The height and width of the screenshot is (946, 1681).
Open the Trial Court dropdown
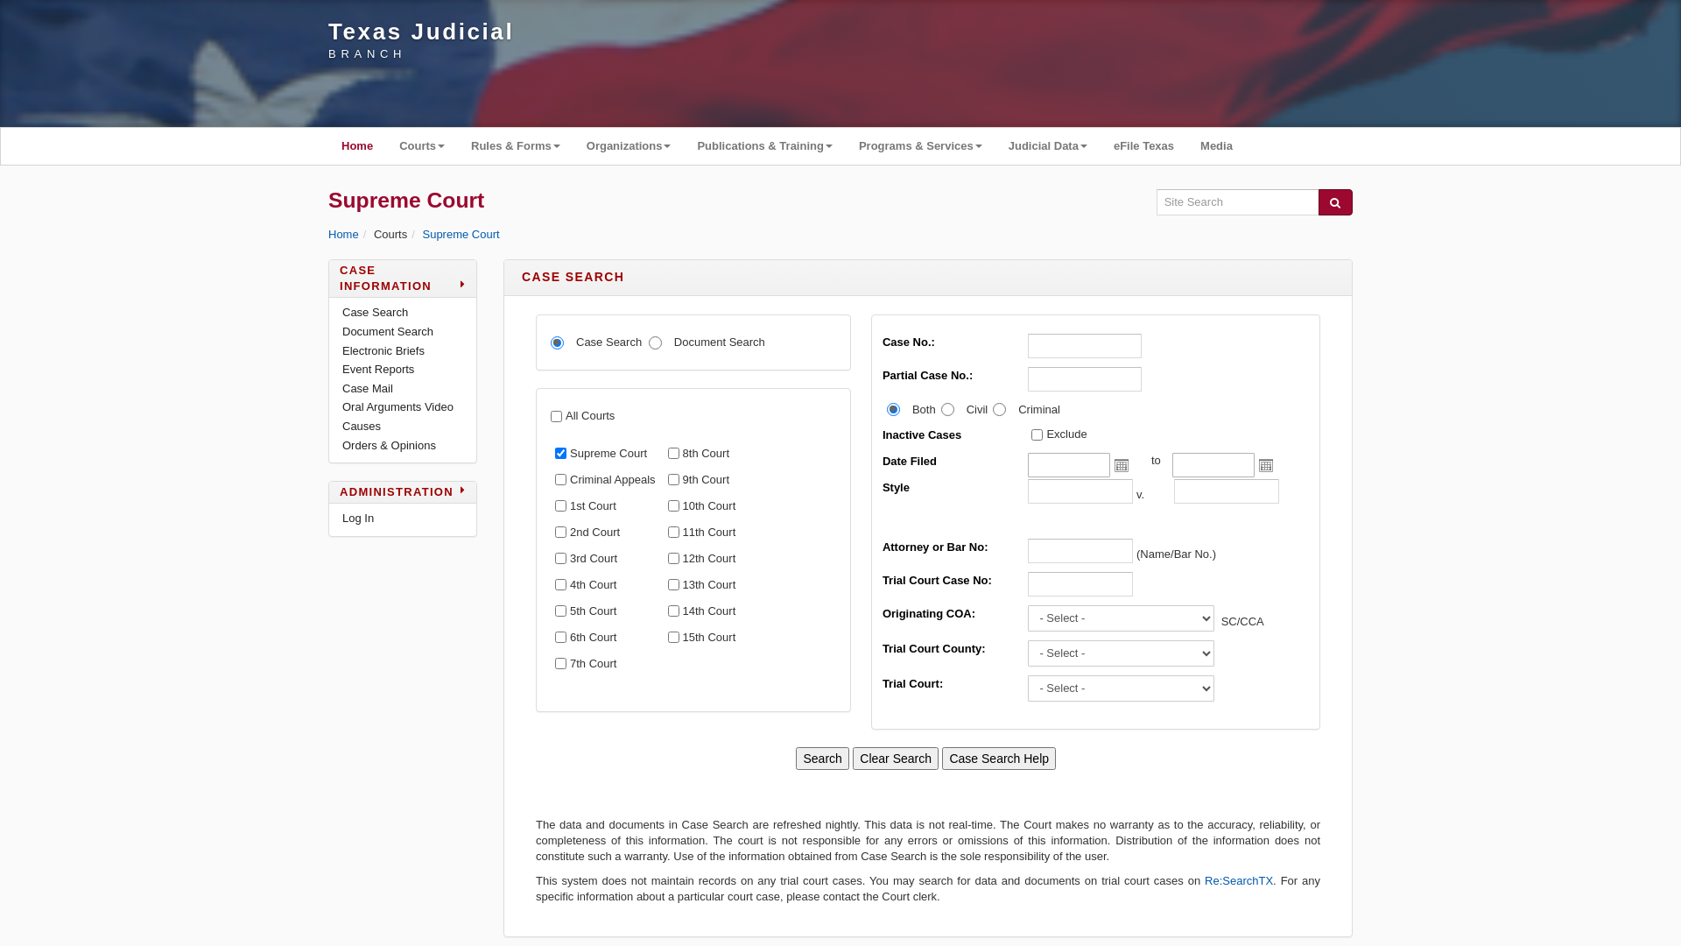[x=1121, y=688]
